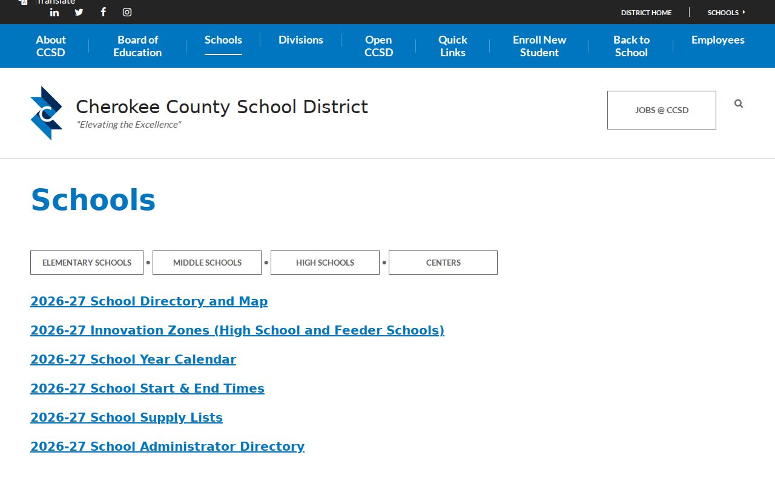The height and width of the screenshot is (484, 775).
Task: Open the Quick Links menu
Action: click(x=453, y=46)
